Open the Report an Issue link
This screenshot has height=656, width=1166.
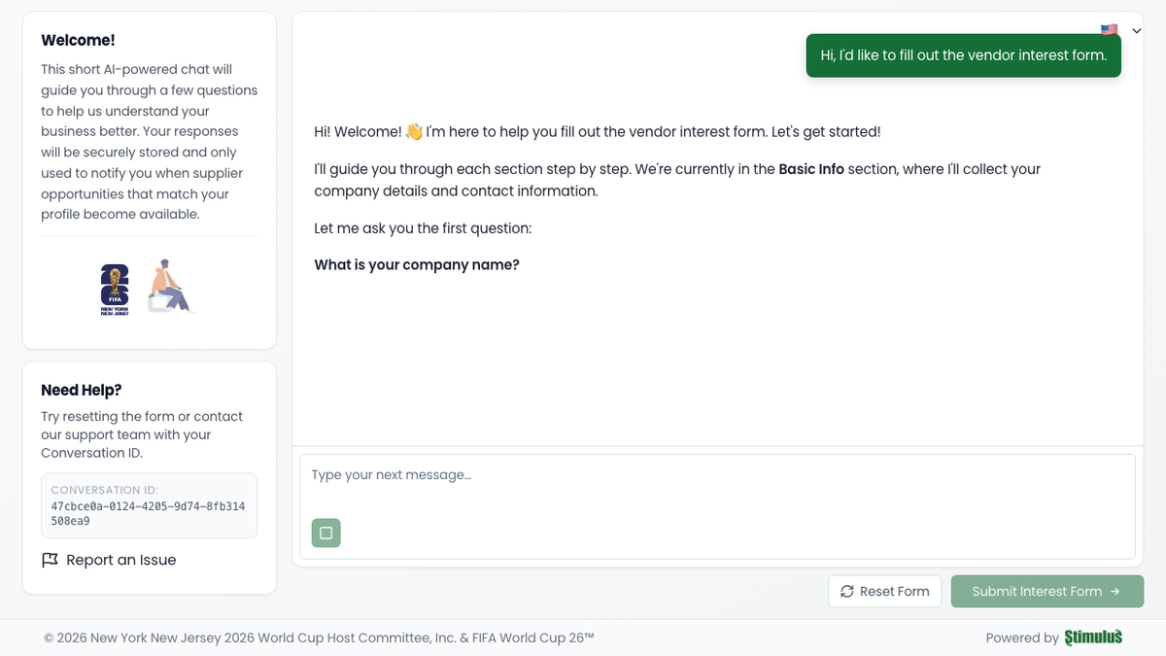(x=120, y=560)
